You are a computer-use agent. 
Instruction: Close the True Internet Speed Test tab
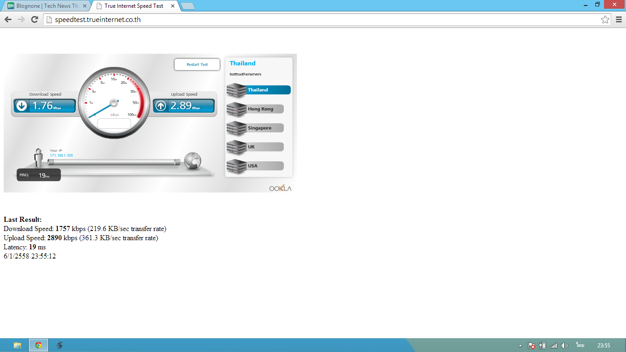(173, 6)
